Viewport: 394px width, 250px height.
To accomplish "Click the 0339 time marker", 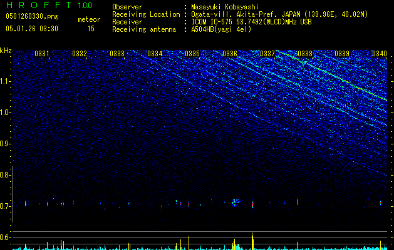I will pos(342,54).
